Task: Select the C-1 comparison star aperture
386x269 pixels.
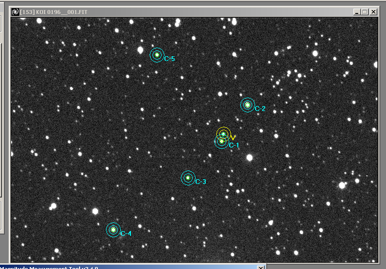Action: (222, 142)
